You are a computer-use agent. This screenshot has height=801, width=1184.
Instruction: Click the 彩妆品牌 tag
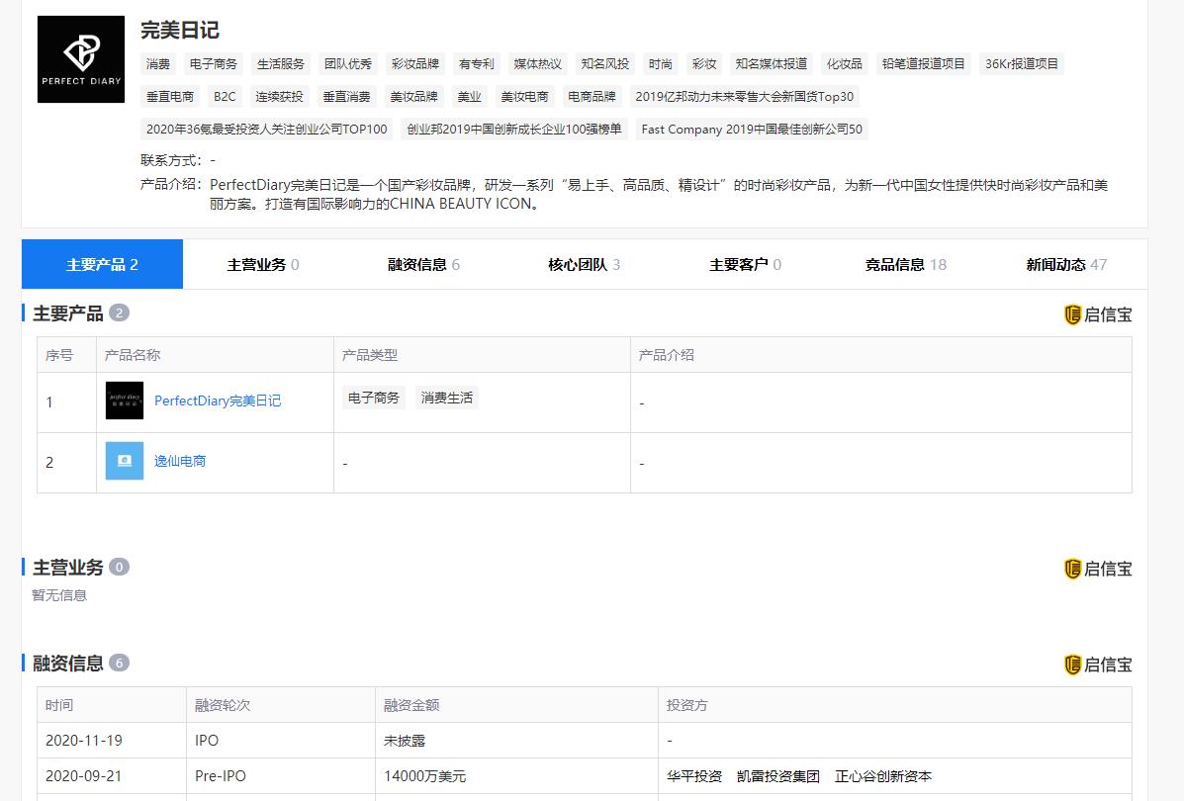(415, 63)
